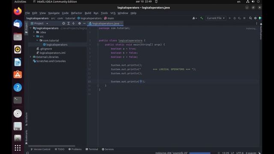Open the VCS menu
Screen dimensions: 274x154
coord(113,13)
